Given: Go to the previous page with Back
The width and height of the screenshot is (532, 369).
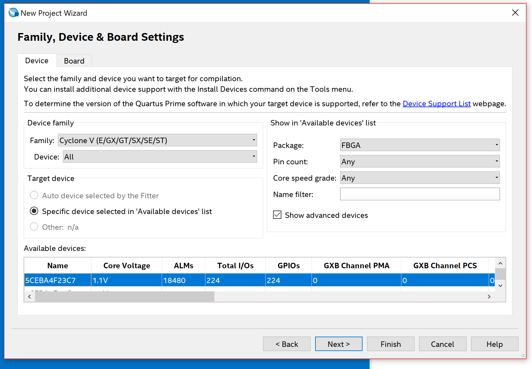Looking at the screenshot, I should (287, 344).
